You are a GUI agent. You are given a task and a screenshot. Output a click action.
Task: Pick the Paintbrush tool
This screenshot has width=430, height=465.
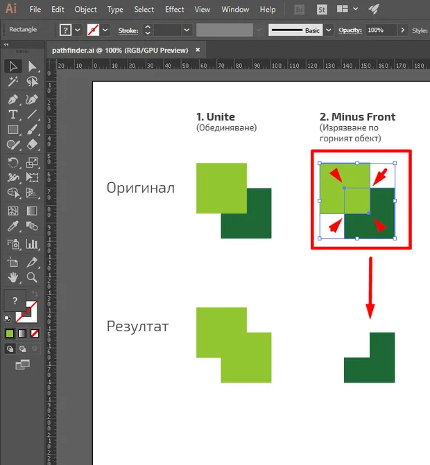pyautogui.click(x=32, y=130)
